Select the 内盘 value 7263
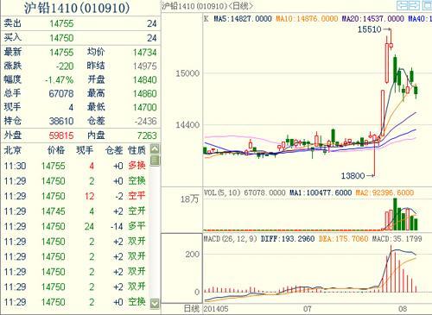The width and height of the screenshot is (432, 315). (147, 135)
